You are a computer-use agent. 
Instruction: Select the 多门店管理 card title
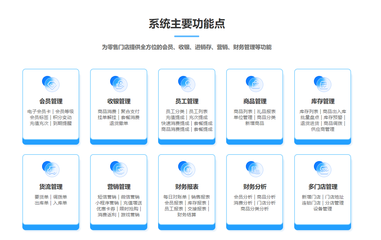pos(323,187)
